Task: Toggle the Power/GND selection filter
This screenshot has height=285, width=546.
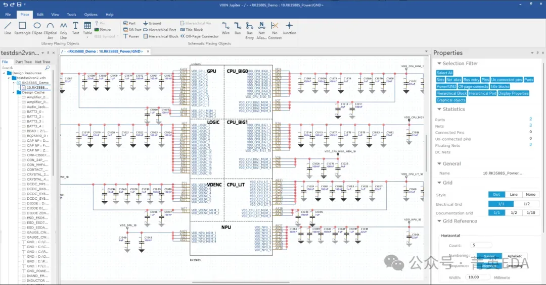Action: pos(446,87)
